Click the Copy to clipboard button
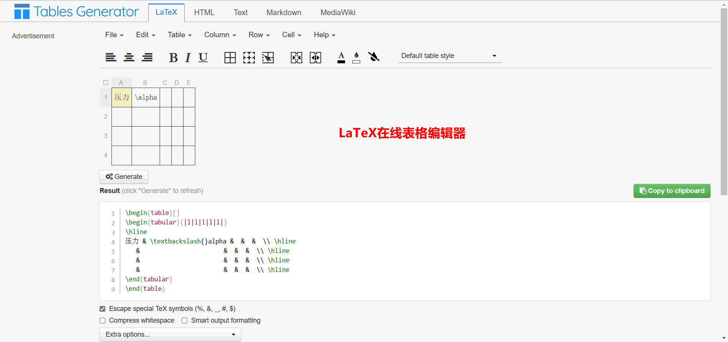The width and height of the screenshot is (728, 342). [672, 191]
